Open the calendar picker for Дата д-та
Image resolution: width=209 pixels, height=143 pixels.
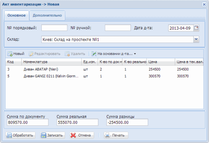coord(196,28)
